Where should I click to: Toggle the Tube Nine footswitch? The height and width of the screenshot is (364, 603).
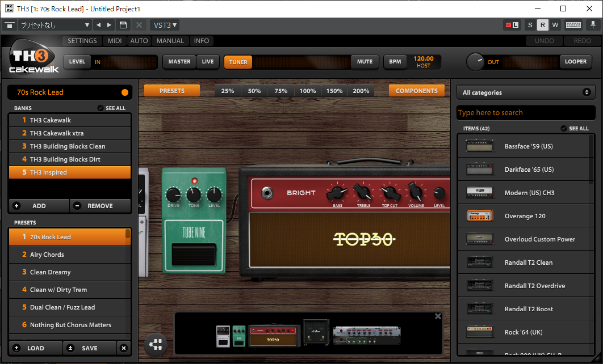pyautogui.click(x=194, y=255)
